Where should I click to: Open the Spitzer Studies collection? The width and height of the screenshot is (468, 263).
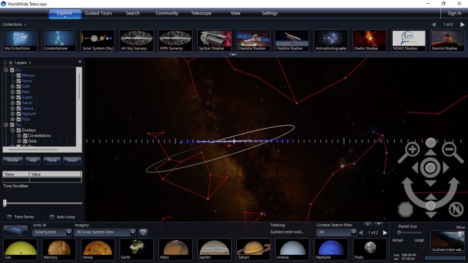coord(214,41)
